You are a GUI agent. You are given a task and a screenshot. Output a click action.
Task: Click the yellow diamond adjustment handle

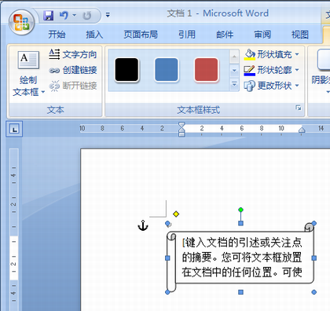(176, 214)
